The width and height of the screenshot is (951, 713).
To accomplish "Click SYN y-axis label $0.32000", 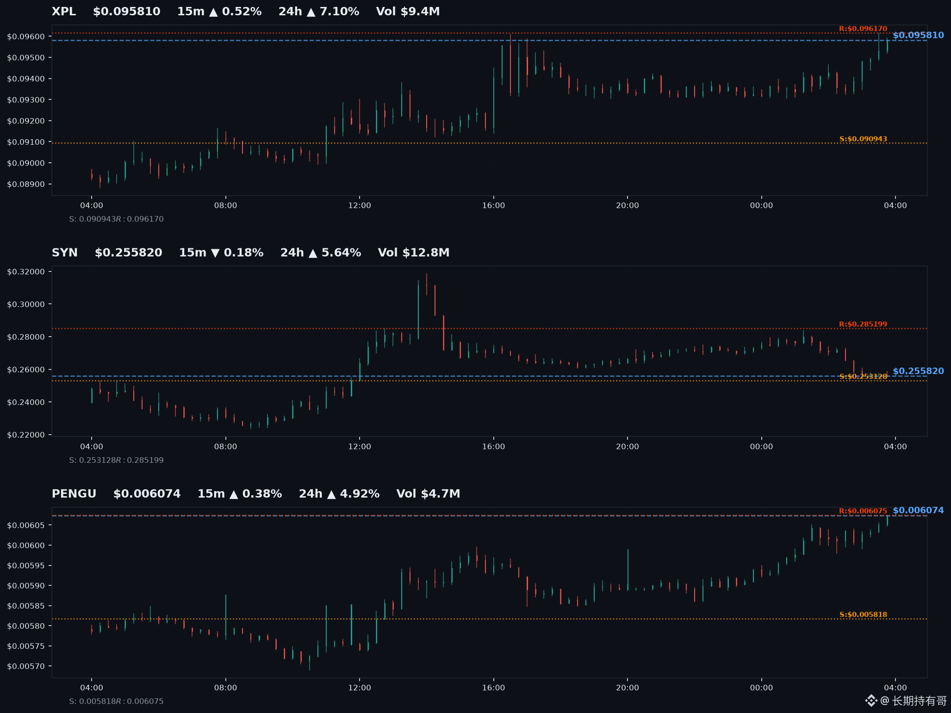I will click(x=26, y=271).
